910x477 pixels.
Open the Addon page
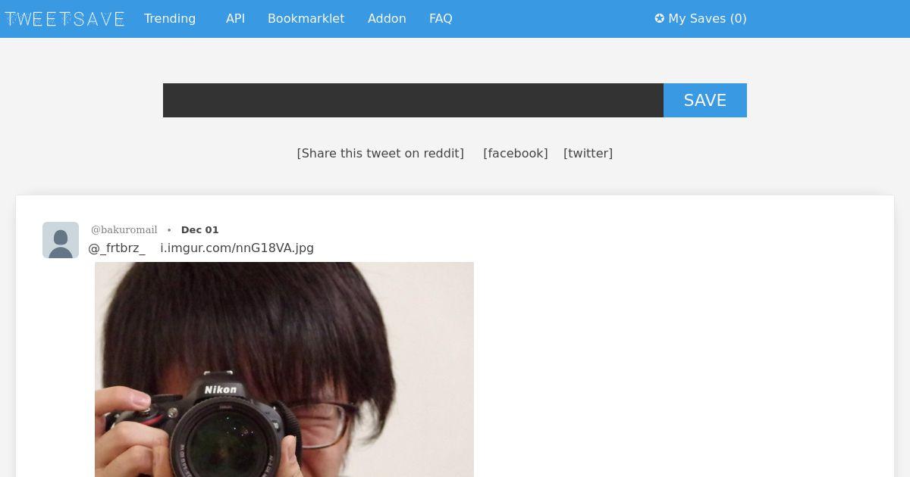(x=387, y=19)
